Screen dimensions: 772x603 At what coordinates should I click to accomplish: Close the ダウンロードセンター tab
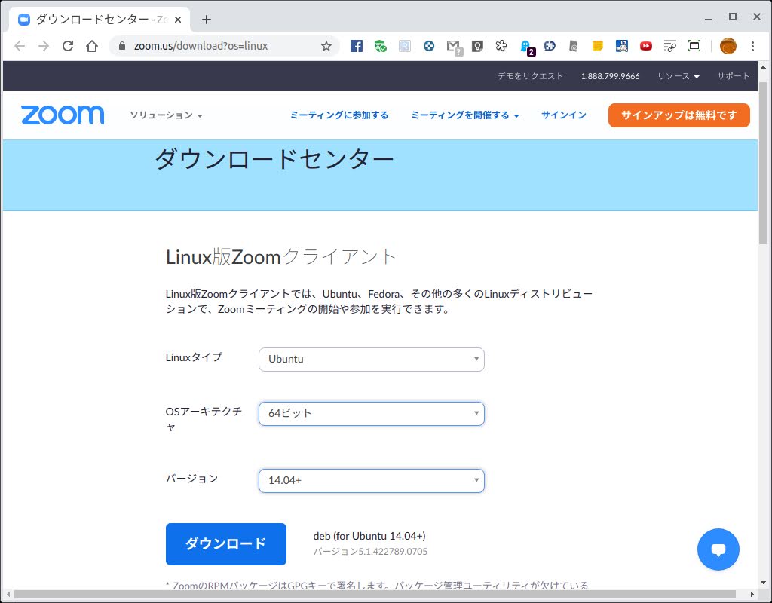[x=178, y=20]
